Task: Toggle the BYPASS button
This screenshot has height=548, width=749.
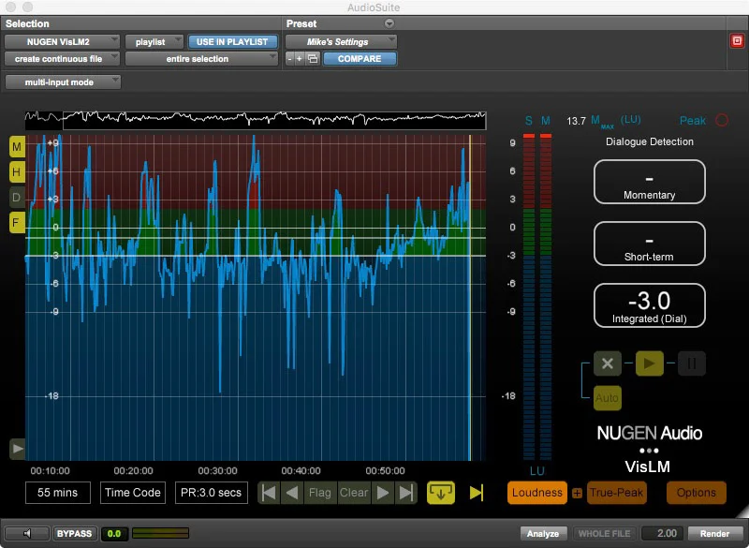Action: click(74, 533)
